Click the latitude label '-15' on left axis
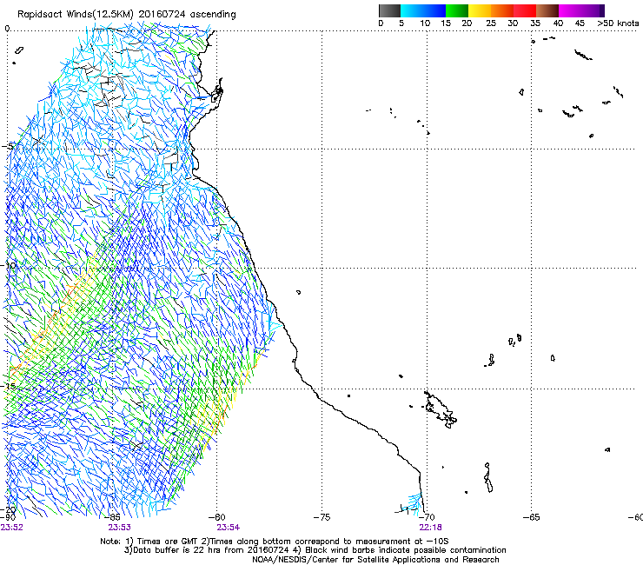This screenshot has width=643, height=565. click(8, 386)
